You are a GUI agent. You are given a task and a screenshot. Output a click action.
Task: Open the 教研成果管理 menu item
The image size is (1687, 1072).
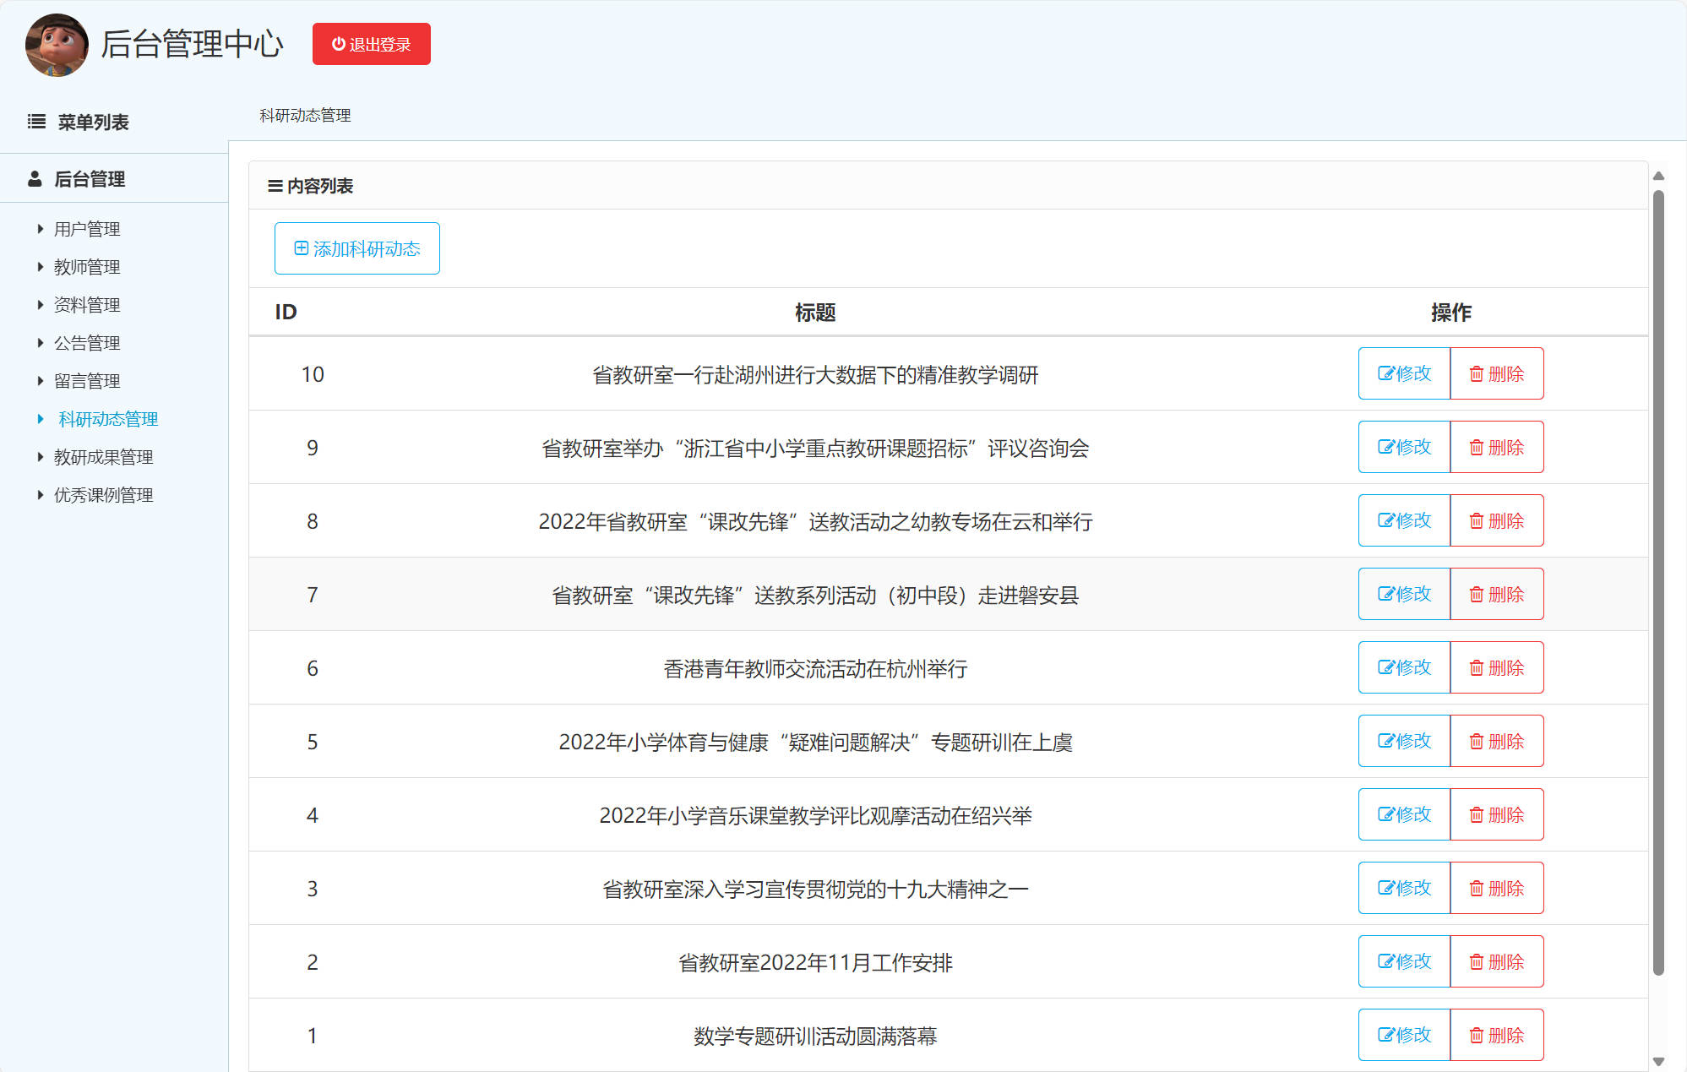tap(103, 457)
